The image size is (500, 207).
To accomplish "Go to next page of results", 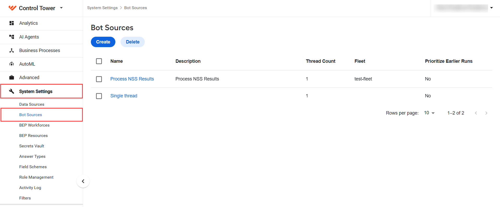I will point(486,113).
